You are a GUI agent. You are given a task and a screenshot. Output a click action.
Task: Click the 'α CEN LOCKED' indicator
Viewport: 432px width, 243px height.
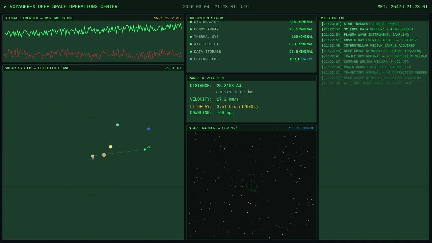pos(301,128)
